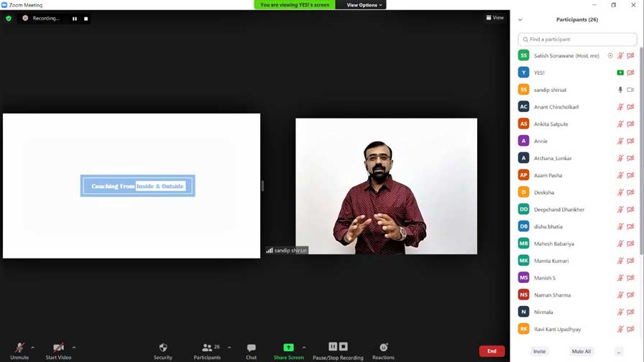This screenshot has height=362, width=644.
Task: Click sandip shirsat's microphone icon
Action: [620, 90]
